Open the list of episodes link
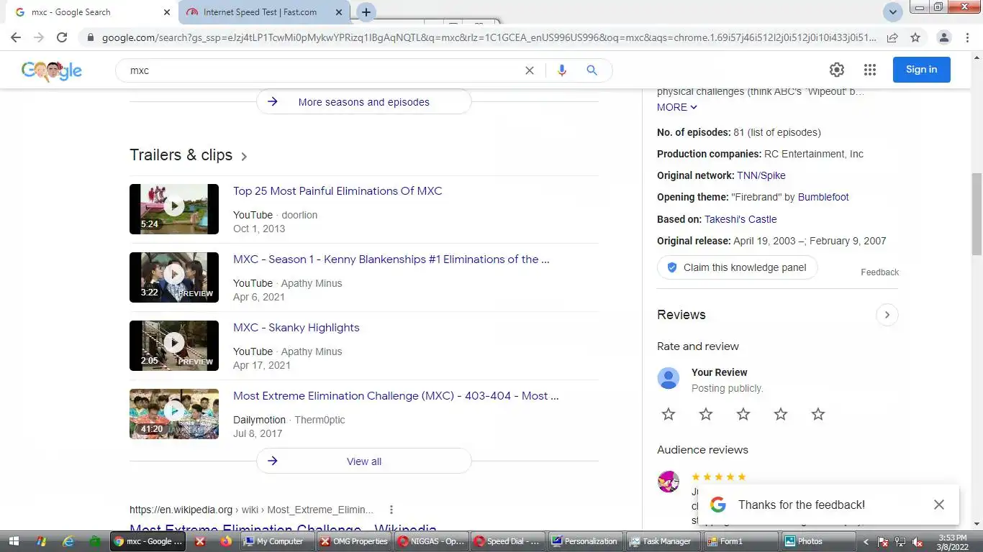 pos(784,132)
